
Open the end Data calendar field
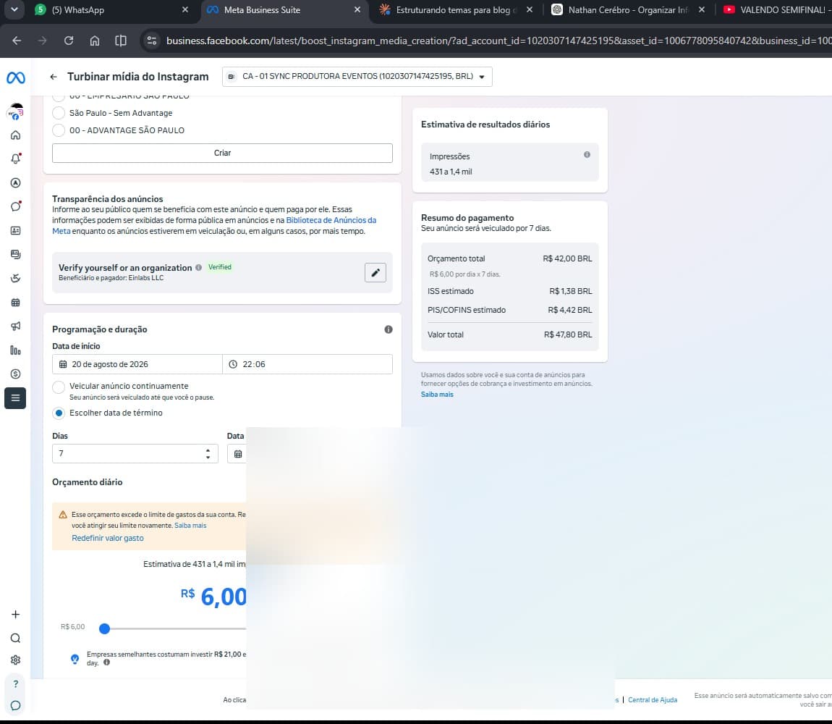tap(237, 454)
